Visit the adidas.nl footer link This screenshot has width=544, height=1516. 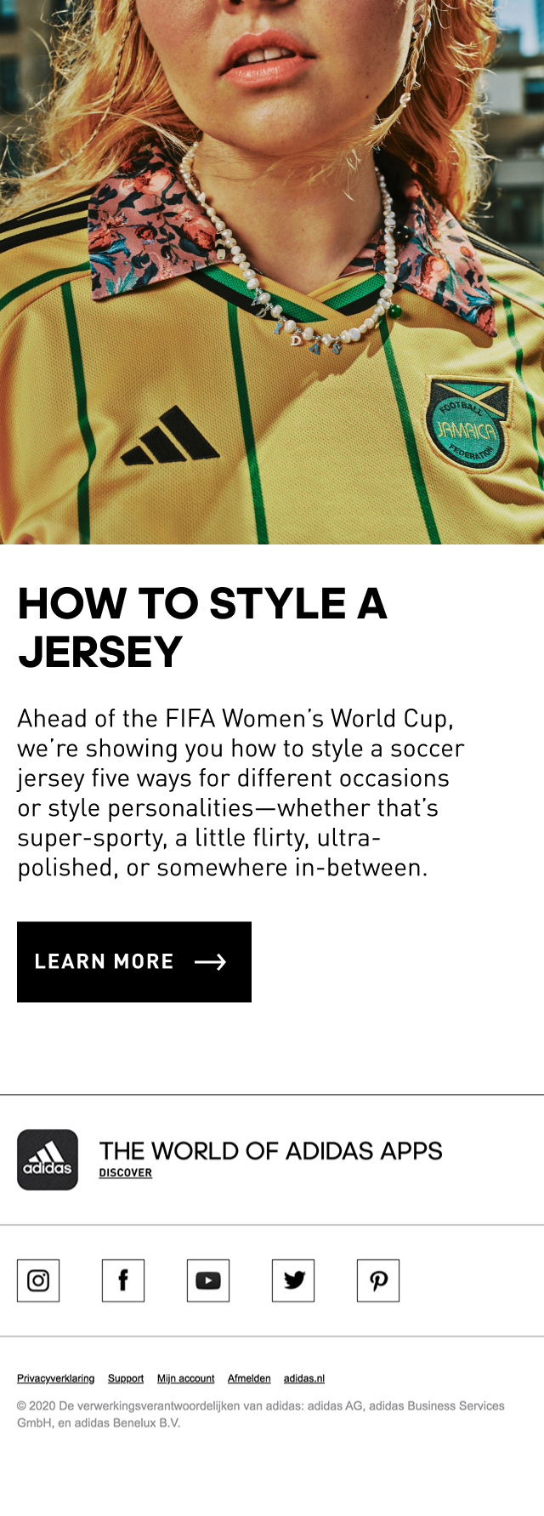(x=304, y=1378)
